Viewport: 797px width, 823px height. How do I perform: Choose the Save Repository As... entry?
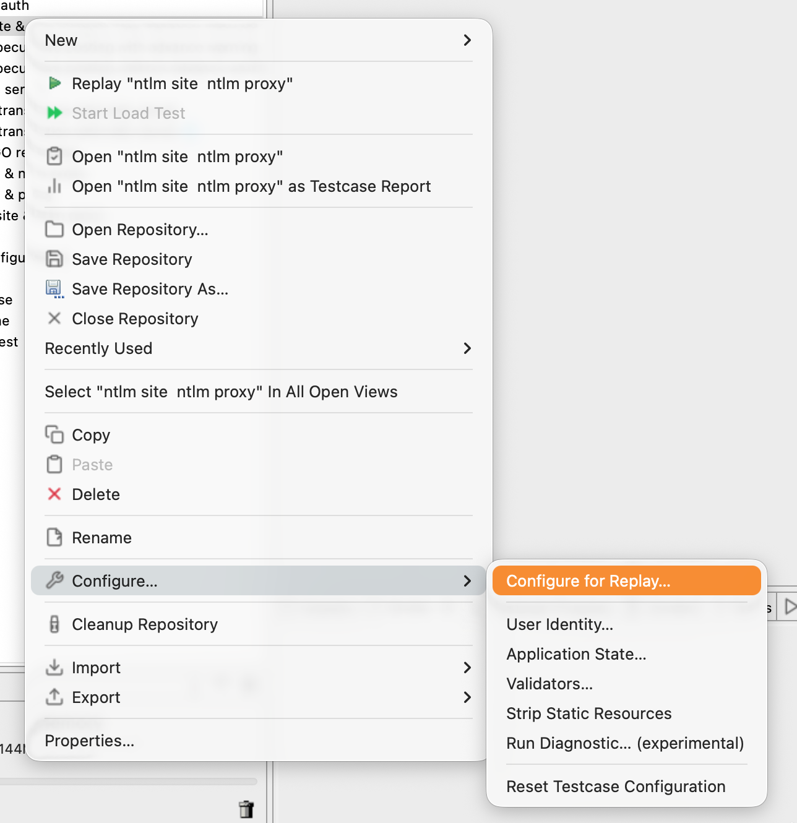tap(258, 289)
